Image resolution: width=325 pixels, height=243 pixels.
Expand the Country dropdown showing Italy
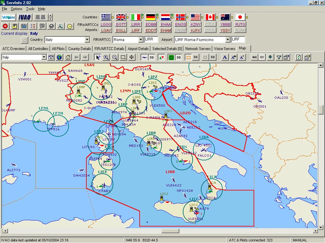(x=87, y=40)
